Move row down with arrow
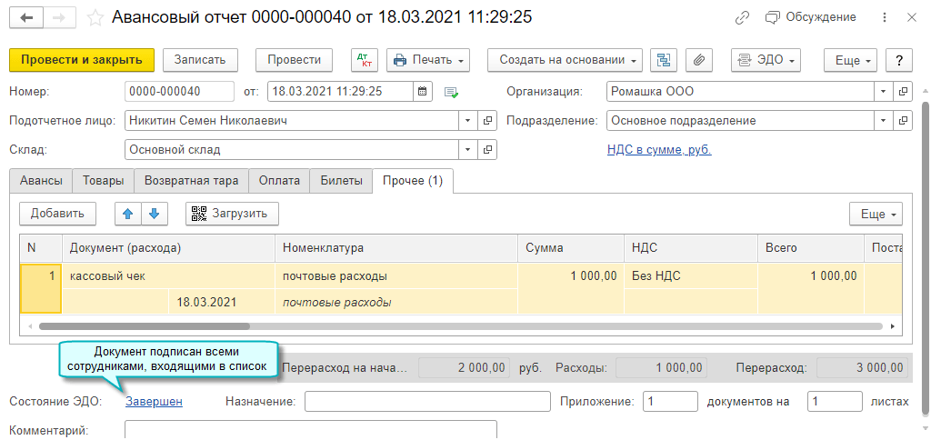 154,214
